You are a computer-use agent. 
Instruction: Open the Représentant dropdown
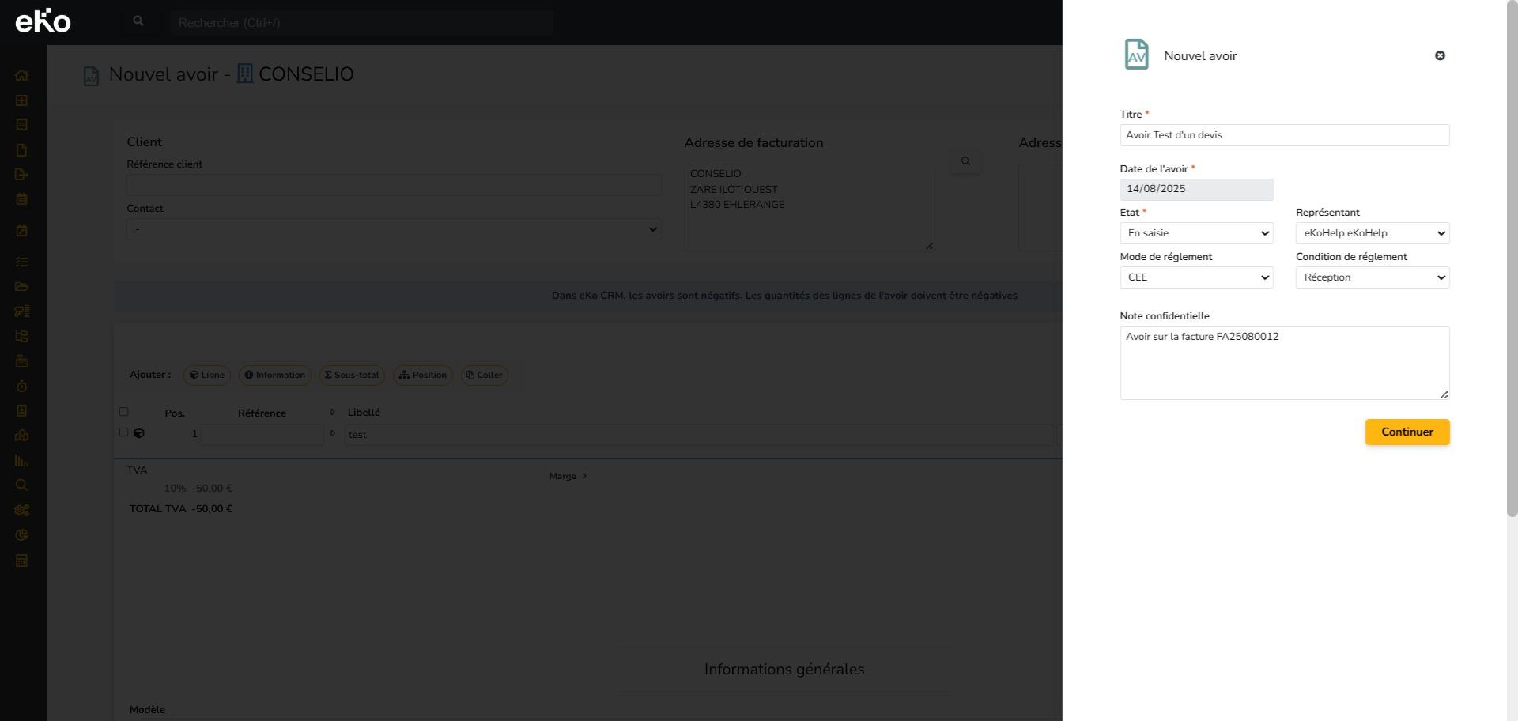[x=1372, y=233]
